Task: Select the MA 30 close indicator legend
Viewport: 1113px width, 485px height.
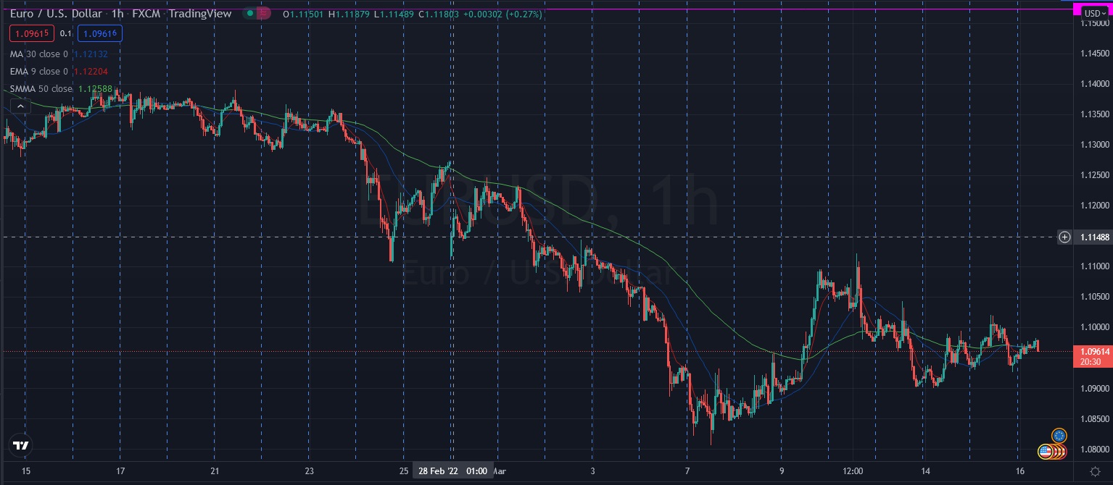Action: pyautogui.click(x=39, y=54)
